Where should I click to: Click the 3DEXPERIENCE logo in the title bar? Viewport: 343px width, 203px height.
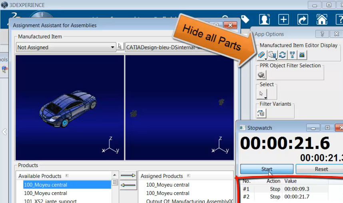click(4, 5)
